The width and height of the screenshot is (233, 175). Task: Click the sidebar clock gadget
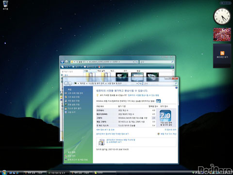click(222, 17)
